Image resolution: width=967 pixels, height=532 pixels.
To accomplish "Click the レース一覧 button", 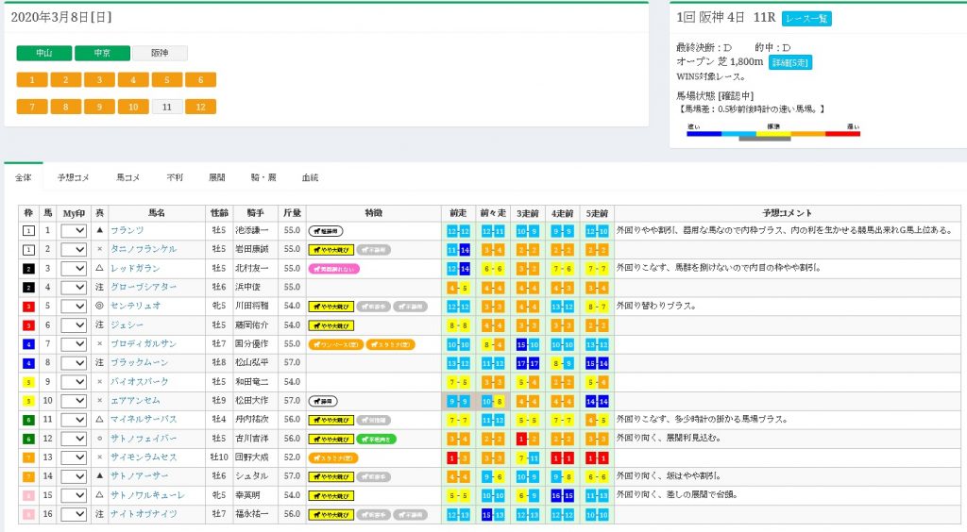I will click(806, 19).
